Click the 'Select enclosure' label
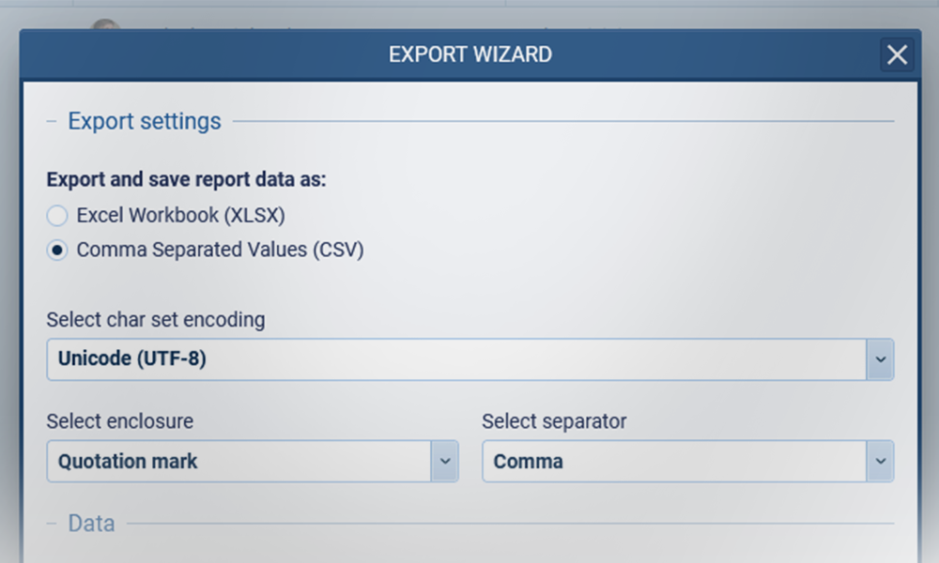The image size is (939, 563). (x=119, y=421)
